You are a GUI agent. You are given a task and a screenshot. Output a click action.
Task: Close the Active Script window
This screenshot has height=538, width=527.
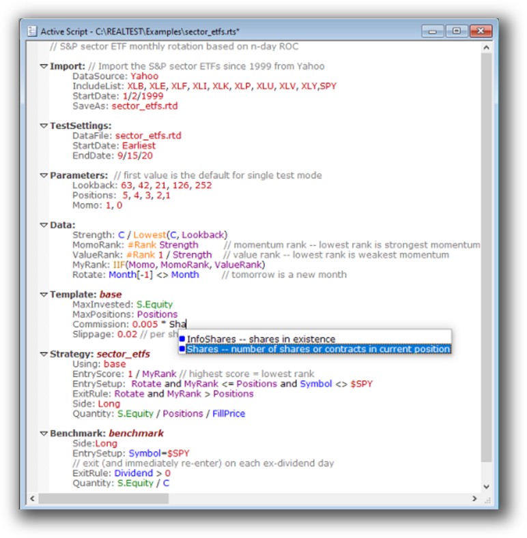click(x=481, y=31)
